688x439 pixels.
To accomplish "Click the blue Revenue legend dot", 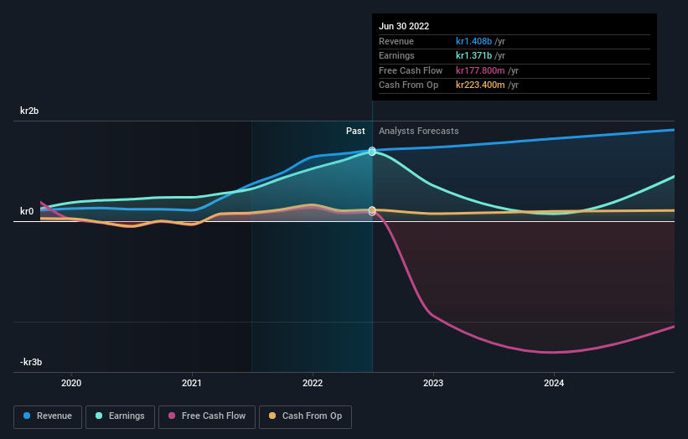I will pos(27,416).
